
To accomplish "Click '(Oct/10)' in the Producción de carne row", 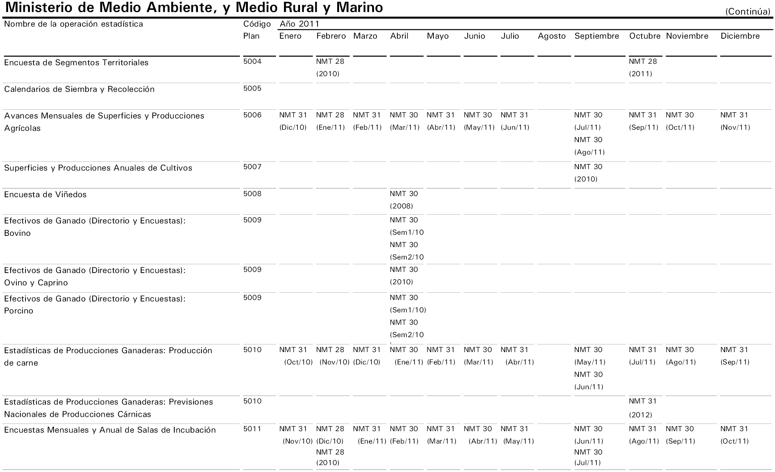I will tap(299, 362).
